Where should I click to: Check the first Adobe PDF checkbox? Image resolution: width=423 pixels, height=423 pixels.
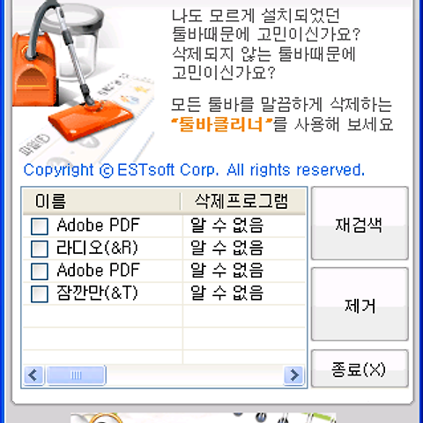[40, 226]
